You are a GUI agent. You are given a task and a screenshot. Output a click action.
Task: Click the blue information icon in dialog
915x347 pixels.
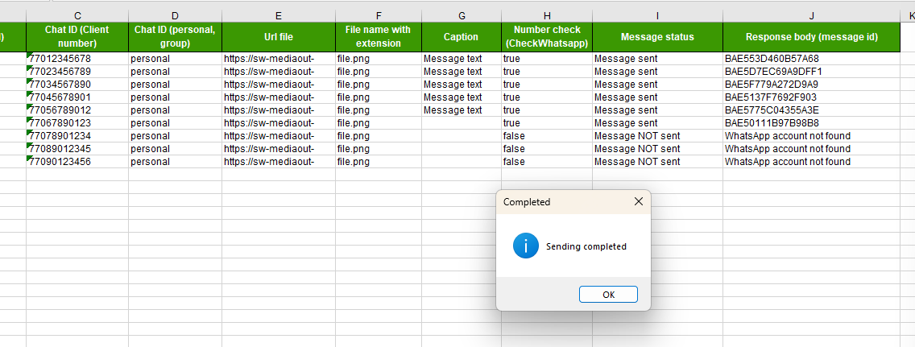[x=525, y=246]
